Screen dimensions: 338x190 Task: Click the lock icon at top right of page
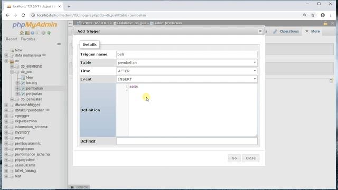click(x=325, y=23)
